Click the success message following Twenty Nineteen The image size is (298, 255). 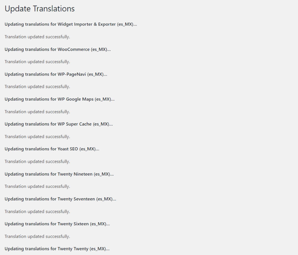point(37,186)
